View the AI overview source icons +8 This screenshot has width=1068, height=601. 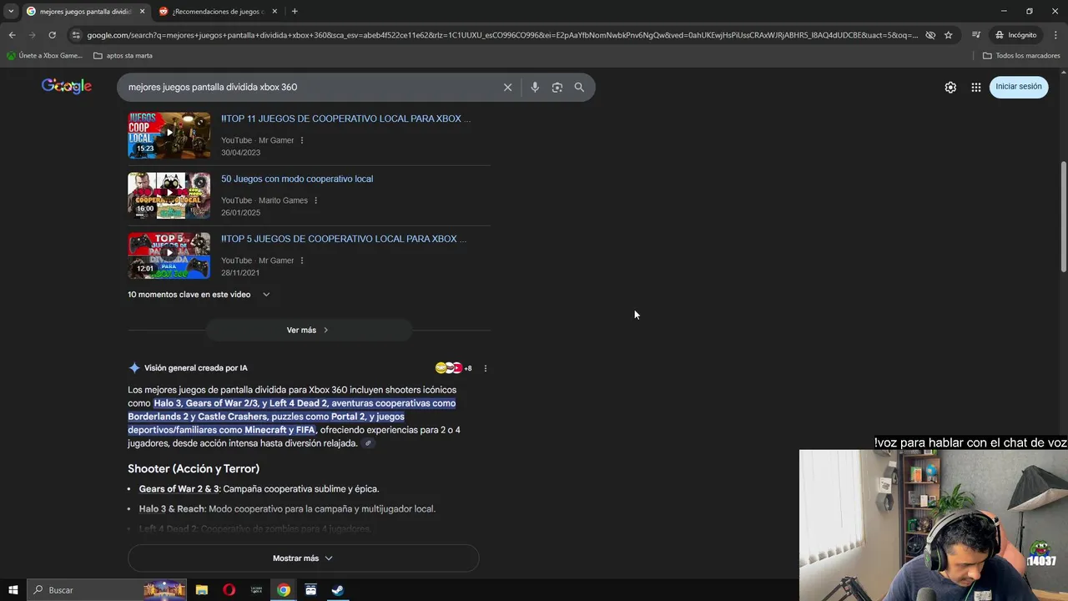pyautogui.click(x=454, y=368)
